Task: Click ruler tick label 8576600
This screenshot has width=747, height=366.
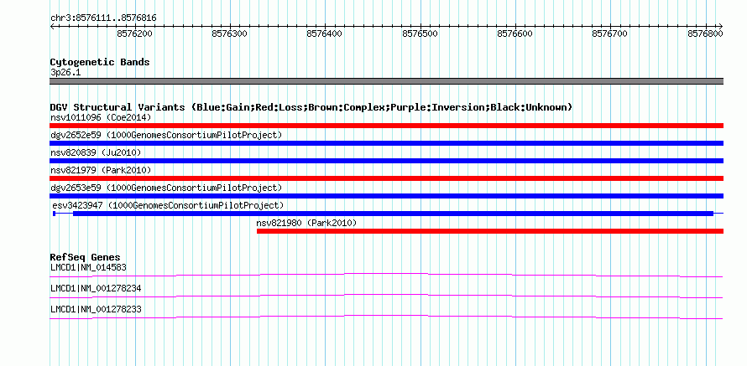Action: click(515, 34)
